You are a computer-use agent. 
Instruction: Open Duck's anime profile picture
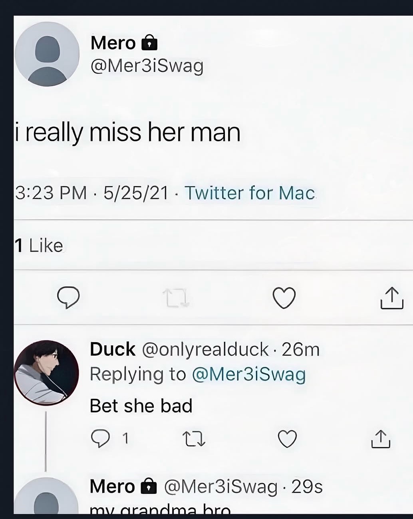[x=46, y=373]
